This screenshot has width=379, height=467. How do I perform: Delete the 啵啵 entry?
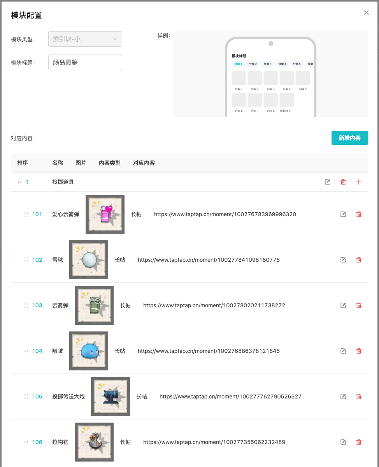[x=359, y=351]
